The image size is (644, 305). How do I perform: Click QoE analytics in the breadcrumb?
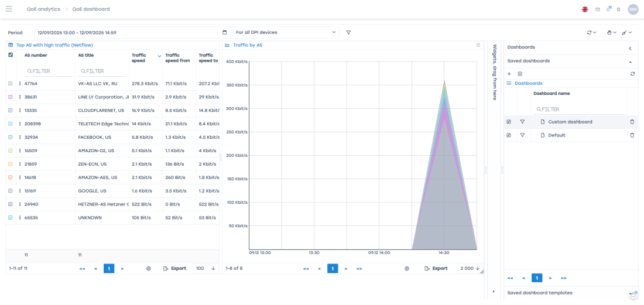pyautogui.click(x=43, y=9)
